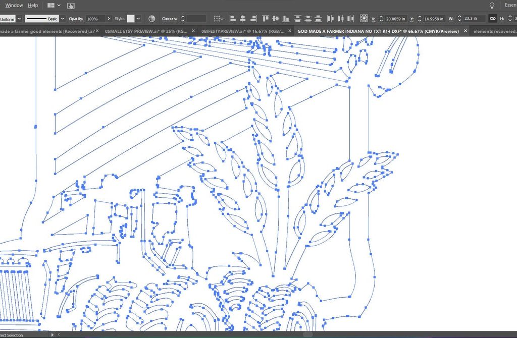Screen dimensions: 517x338
Task: Click the Recolor Artwork wheel icon
Action: [151, 19]
